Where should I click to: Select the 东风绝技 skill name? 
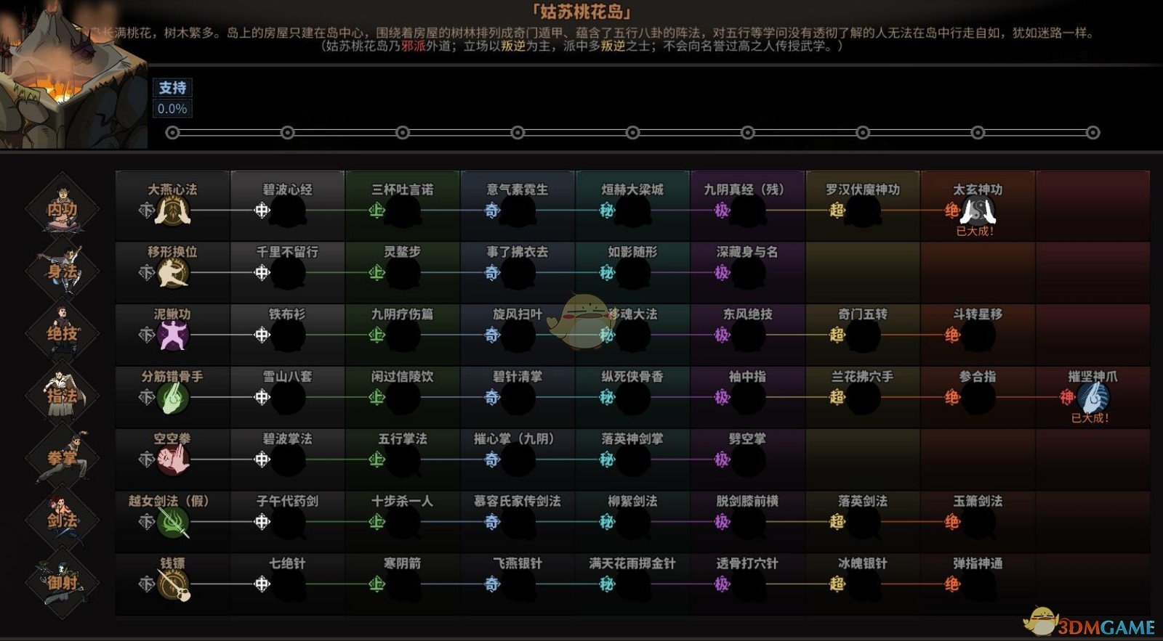[747, 314]
